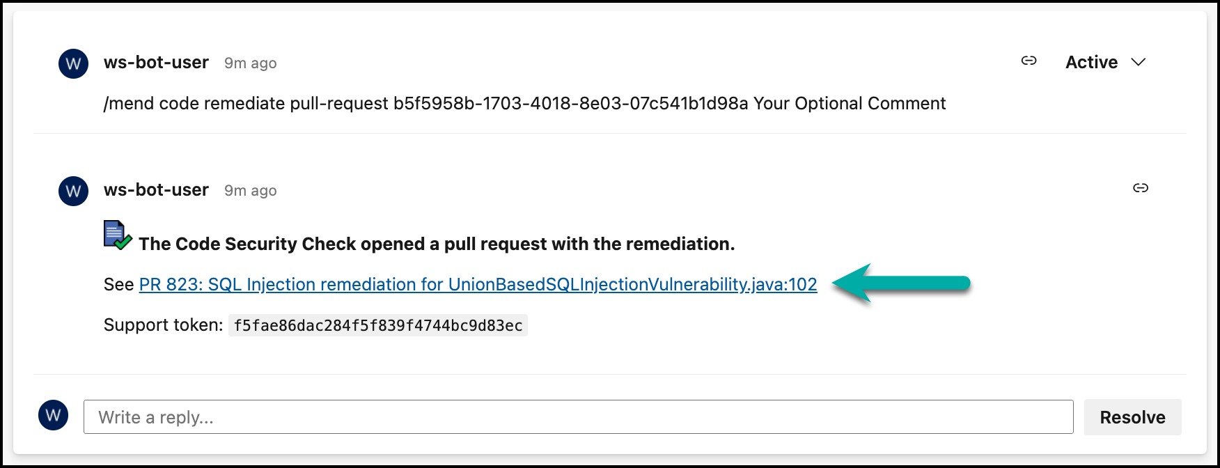Click ws-bot-user name on first comment
Image resolution: width=1220 pixels, height=468 pixels.
click(x=156, y=63)
